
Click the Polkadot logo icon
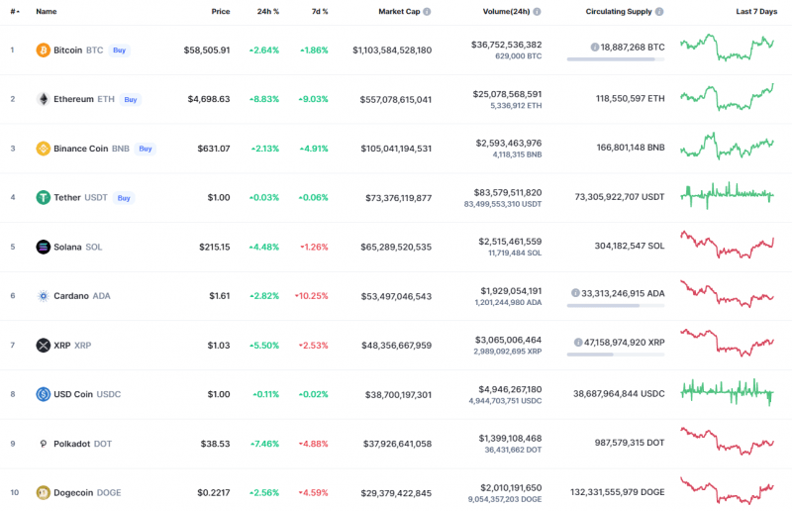pos(43,444)
